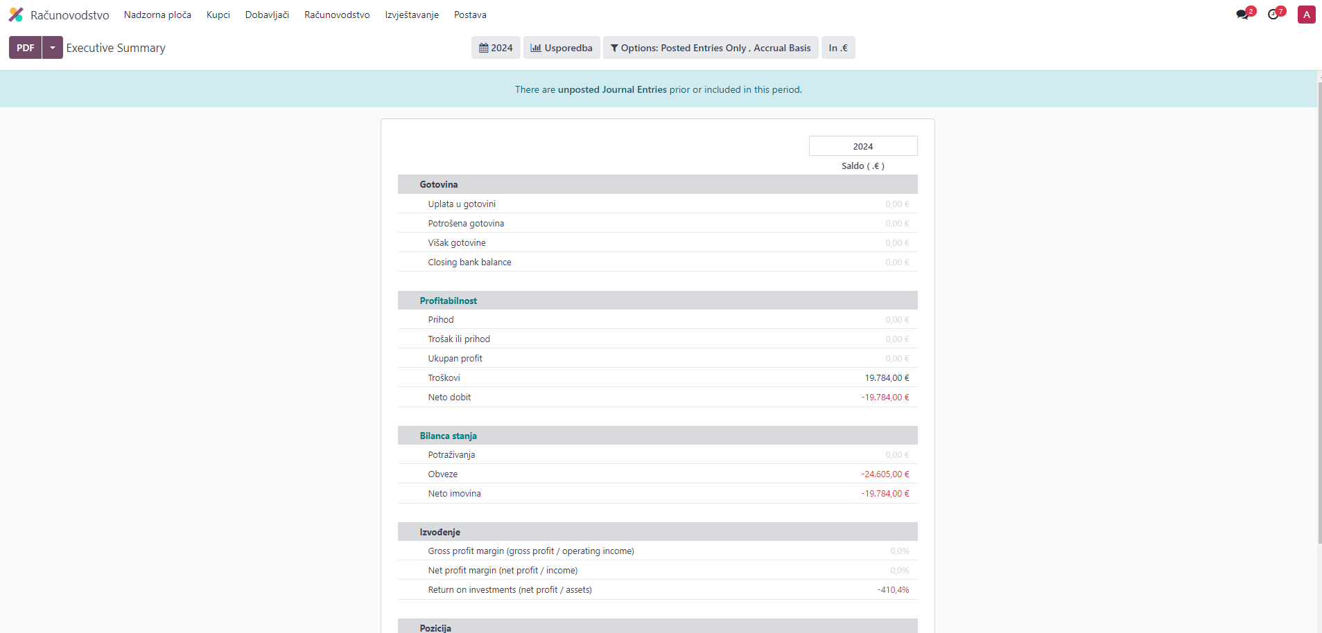Open the chat messages icon
Screen dimensions: 1322x633
point(1242,15)
